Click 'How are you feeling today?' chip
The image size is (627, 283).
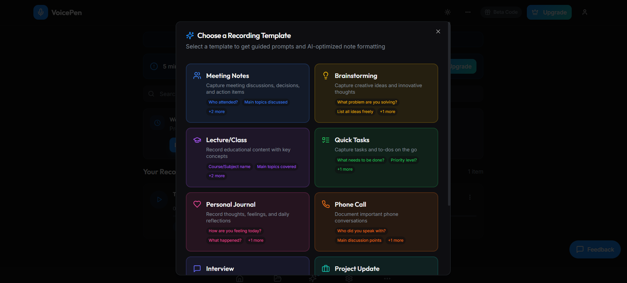coord(235,231)
